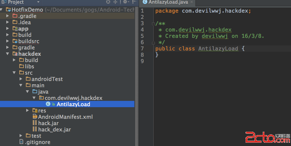Expand the buildsrc module arrow
Screen dimensions: 291x146
7,41
